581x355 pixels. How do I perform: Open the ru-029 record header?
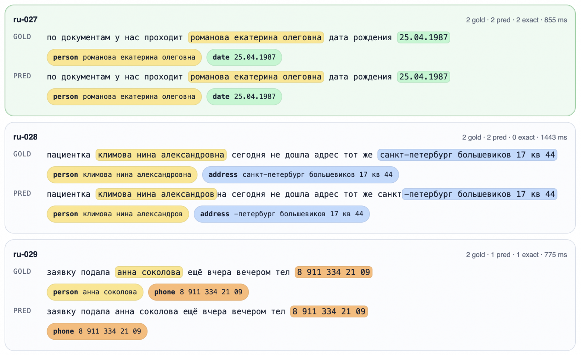[25, 254]
